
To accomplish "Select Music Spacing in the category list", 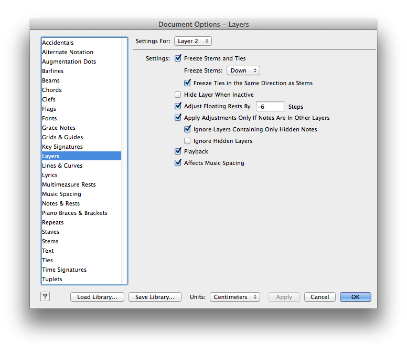I will tap(61, 194).
